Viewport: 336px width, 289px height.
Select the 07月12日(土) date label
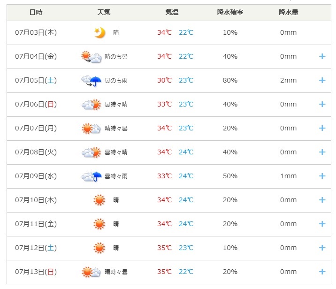36,248
